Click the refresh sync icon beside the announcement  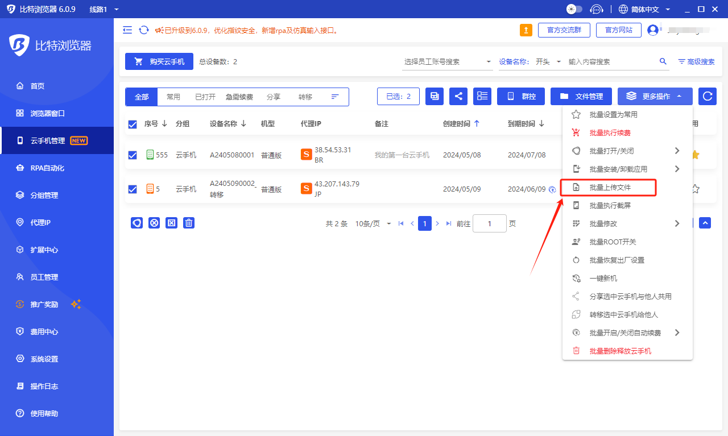point(144,30)
